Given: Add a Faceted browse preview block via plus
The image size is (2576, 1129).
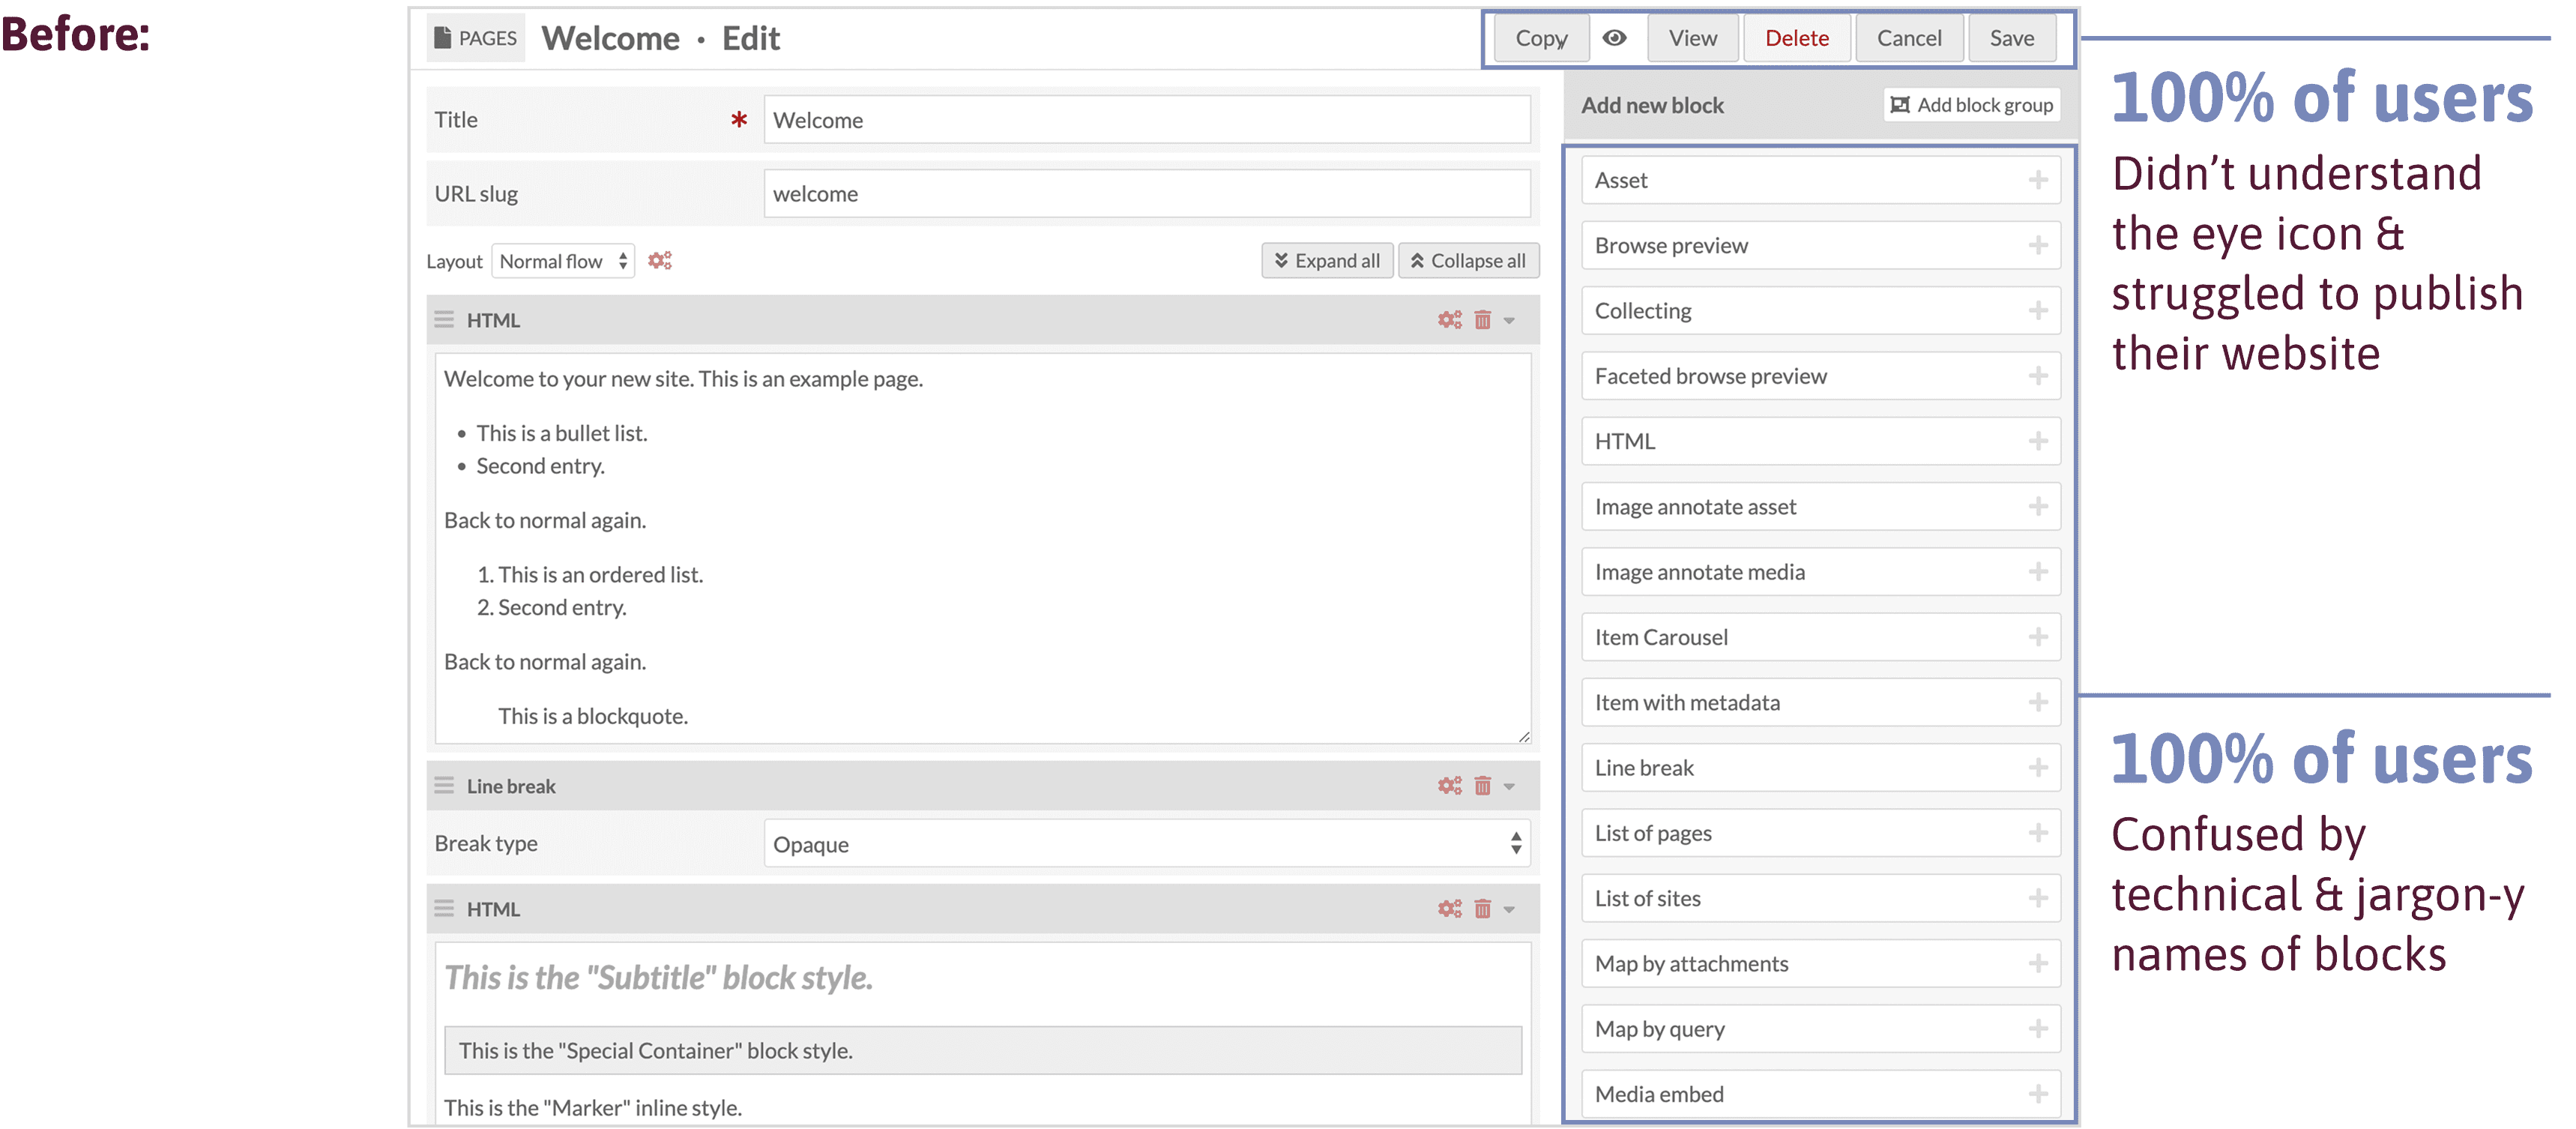Looking at the screenshot, I should pos(2037,376).
